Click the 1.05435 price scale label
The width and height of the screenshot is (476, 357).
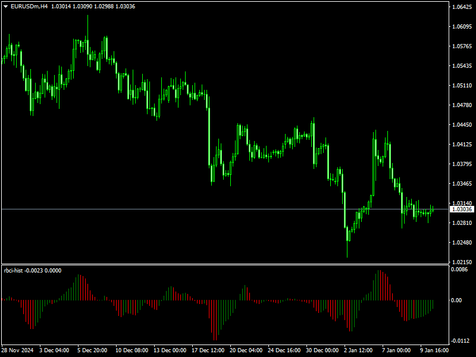[x=462, y=66]
